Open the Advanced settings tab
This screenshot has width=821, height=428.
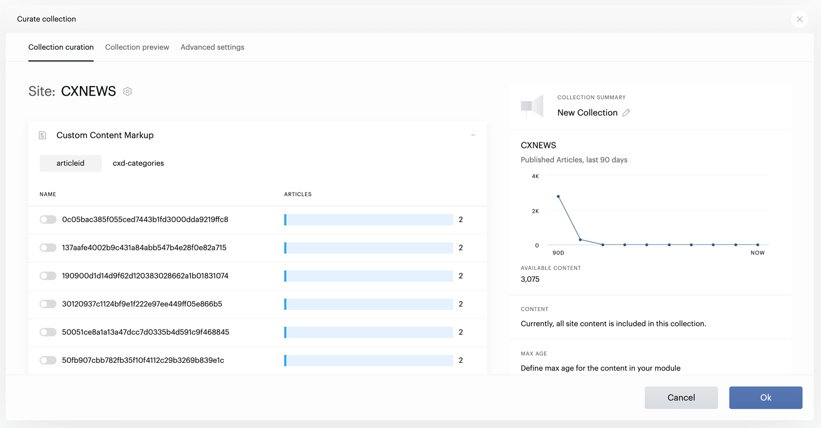click(x=212, y=47)
